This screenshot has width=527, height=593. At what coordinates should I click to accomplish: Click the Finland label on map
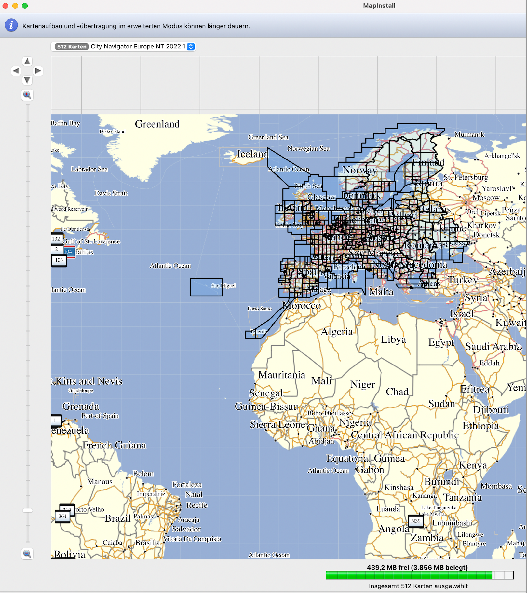pos(428,162)
